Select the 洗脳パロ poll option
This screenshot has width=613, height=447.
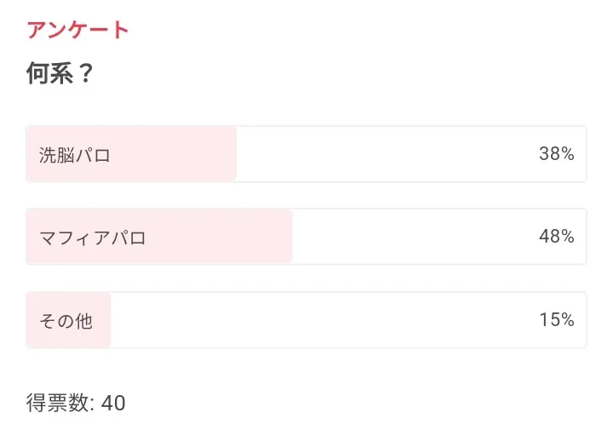click(306, 154)
